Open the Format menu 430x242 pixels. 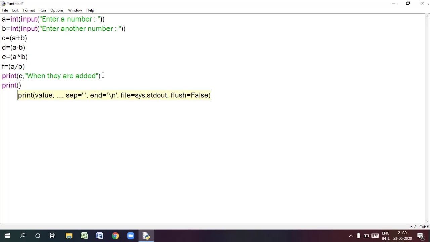point(29,10)
